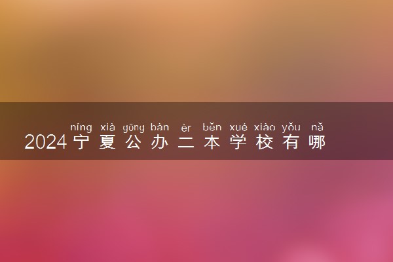Viewport: 393px width, 262px height.
Task: Click the pinyin label èr
Action: coord(186,128)
